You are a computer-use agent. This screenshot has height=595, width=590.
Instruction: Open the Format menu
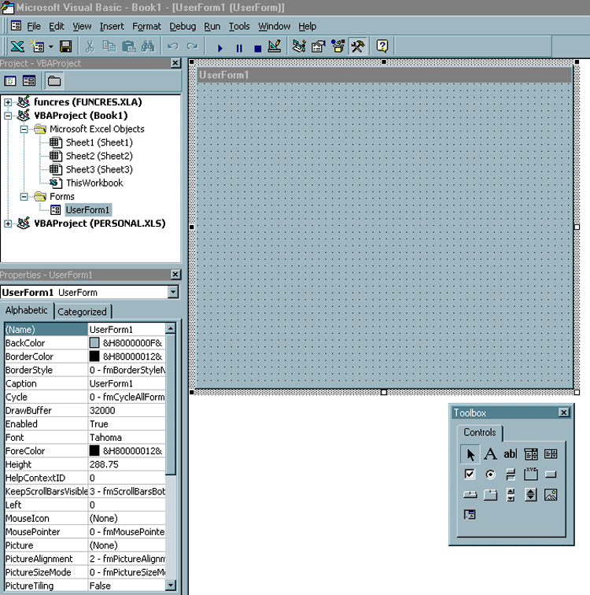pyautogui.click(x=146, y=26)
